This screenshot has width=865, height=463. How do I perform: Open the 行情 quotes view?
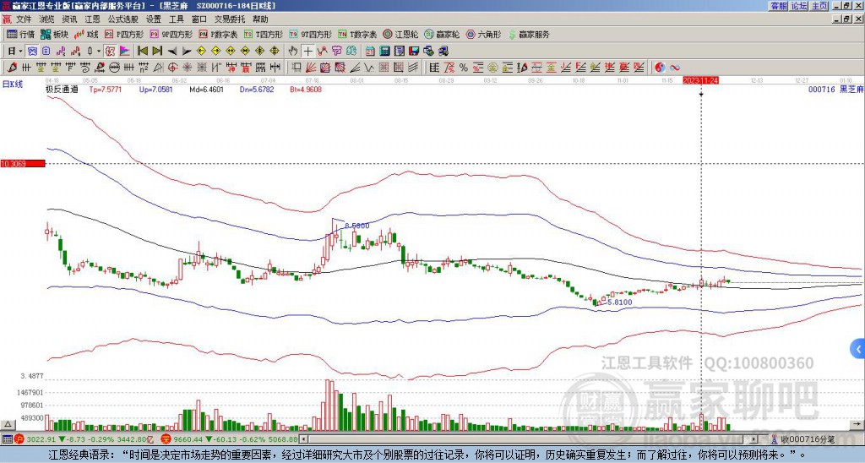click(x=21, y=34)
